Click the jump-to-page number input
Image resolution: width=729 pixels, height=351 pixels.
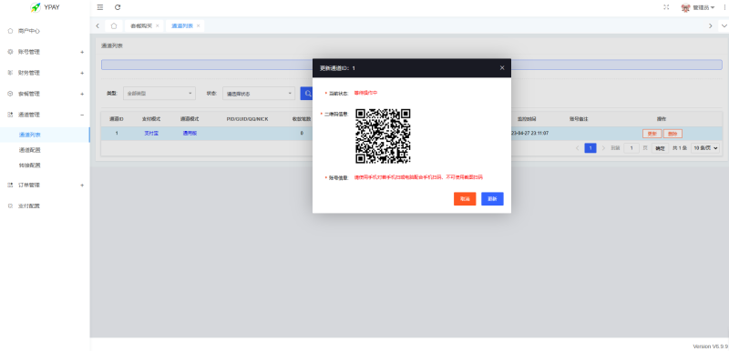(631, 148)
